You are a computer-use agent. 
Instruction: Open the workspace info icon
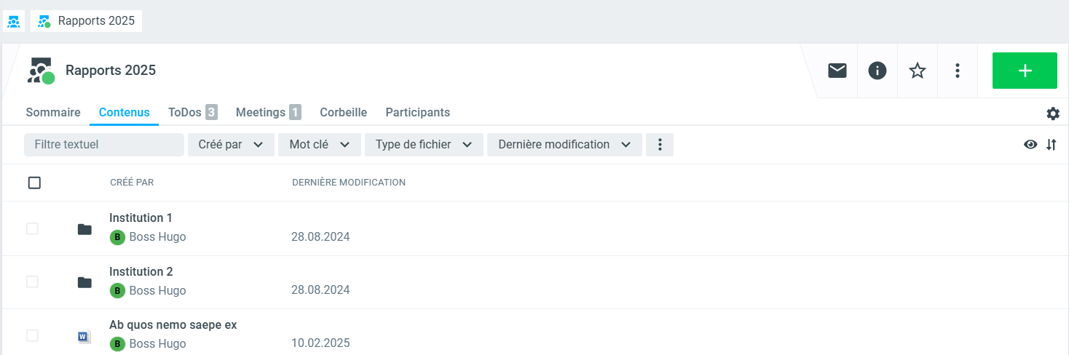(x=877, y=71)
